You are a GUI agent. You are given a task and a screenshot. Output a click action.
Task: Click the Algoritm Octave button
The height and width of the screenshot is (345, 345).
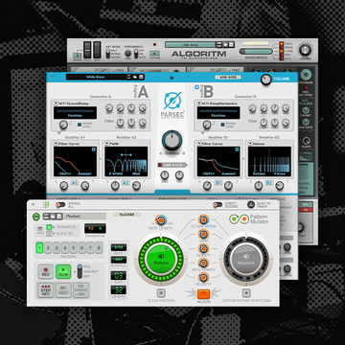tap(155, 54)
